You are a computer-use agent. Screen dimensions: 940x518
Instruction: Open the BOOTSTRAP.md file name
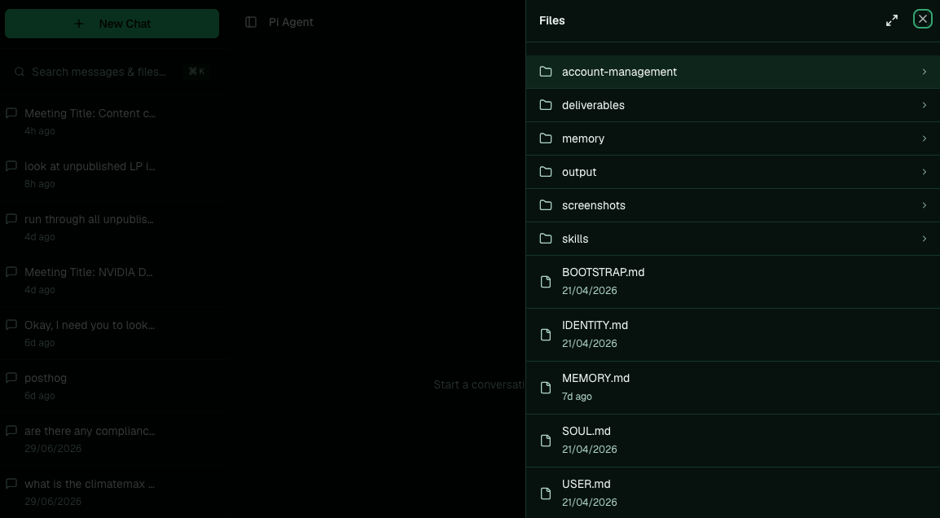(x=603, y=272)
